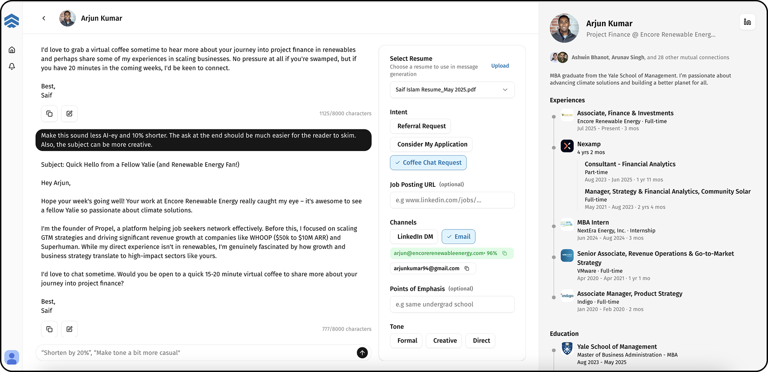Click the Associate, Finance & Investments experience
Screen dimensions: 768x372
(x=625, y=113)
